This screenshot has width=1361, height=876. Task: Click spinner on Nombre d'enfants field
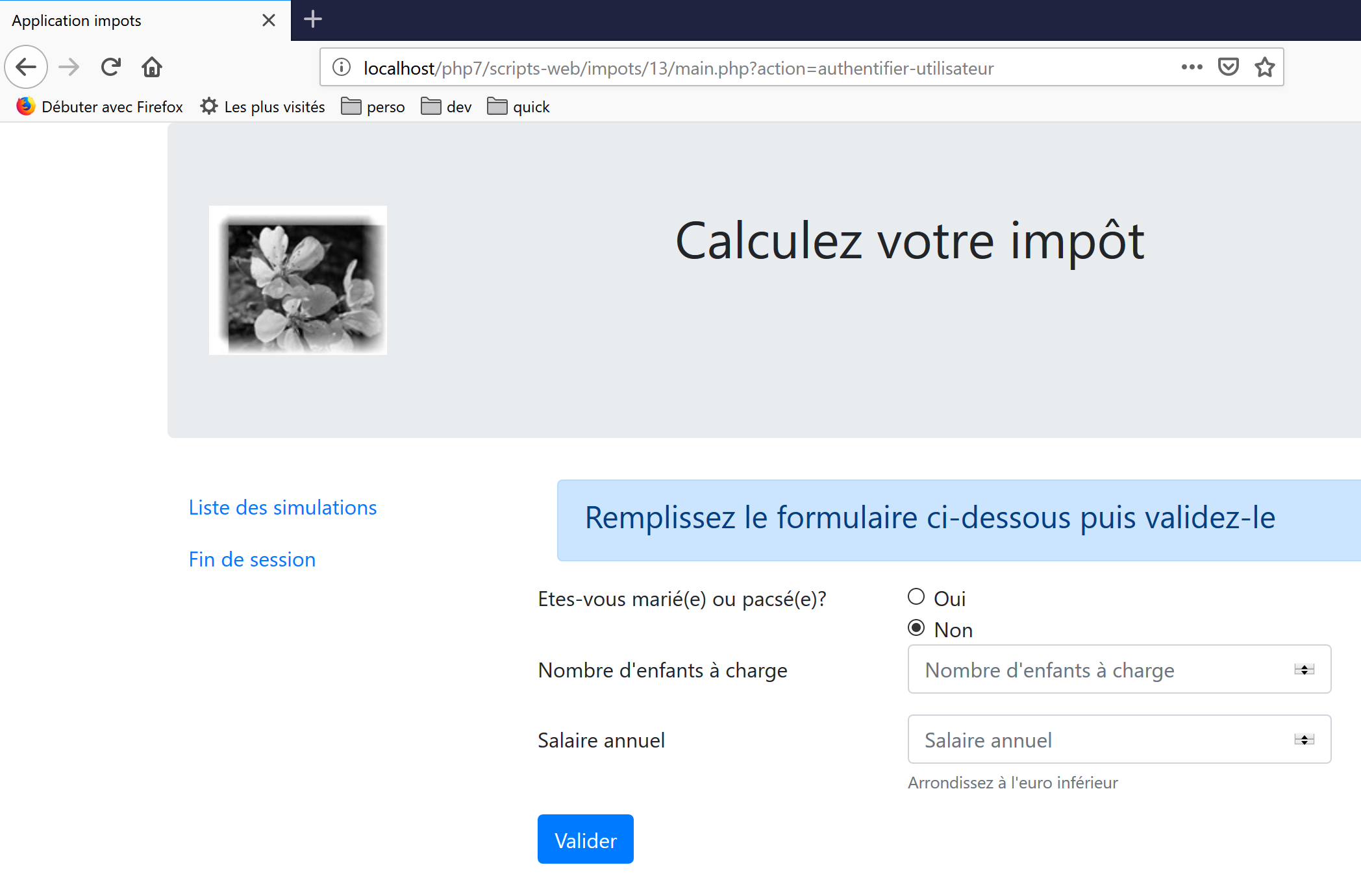tap(1304, 670)
